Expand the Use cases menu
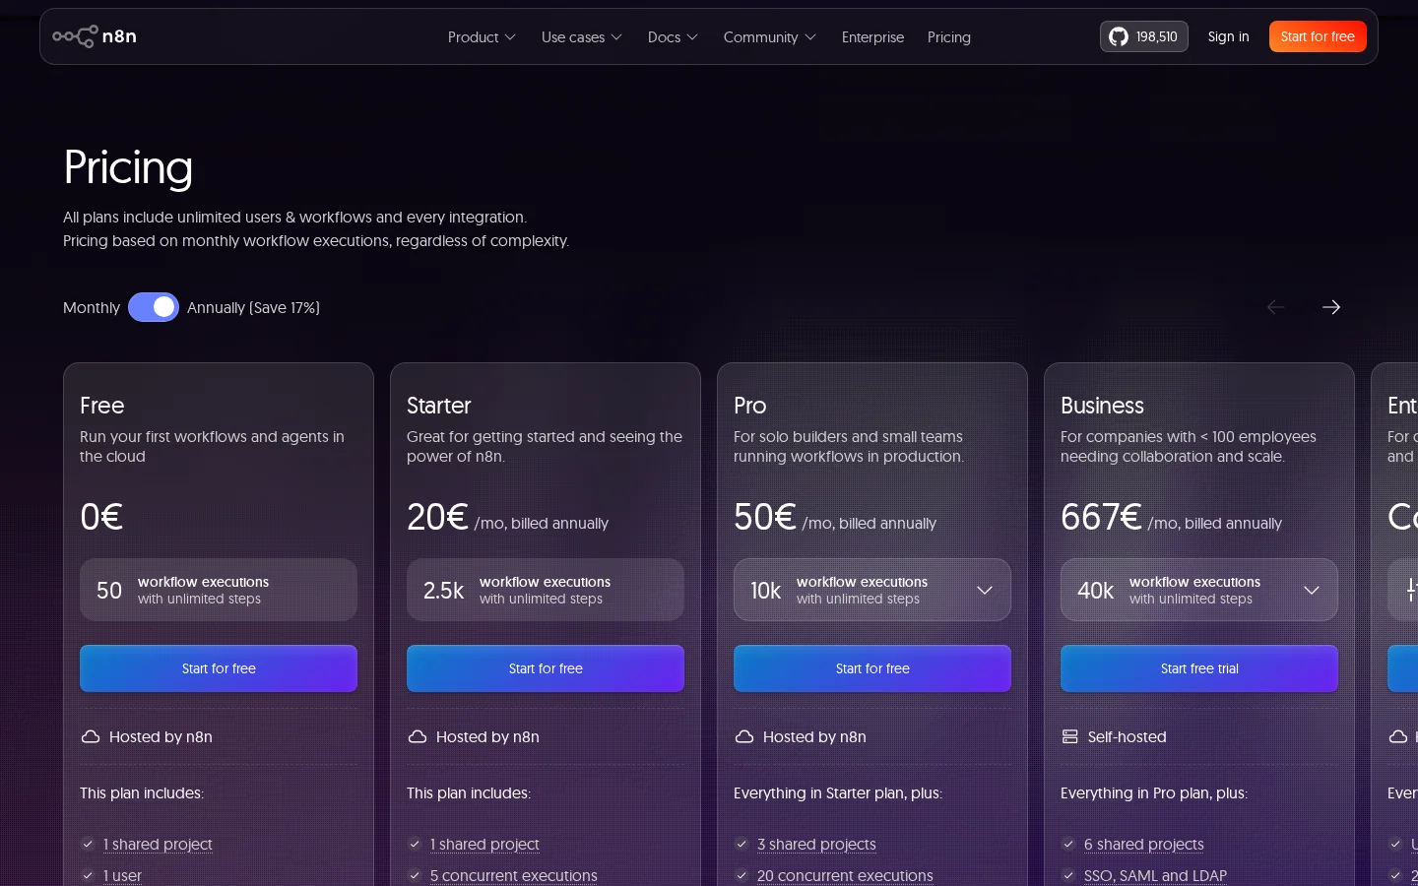Screen dimensions: 1418x886 point(581,37)
